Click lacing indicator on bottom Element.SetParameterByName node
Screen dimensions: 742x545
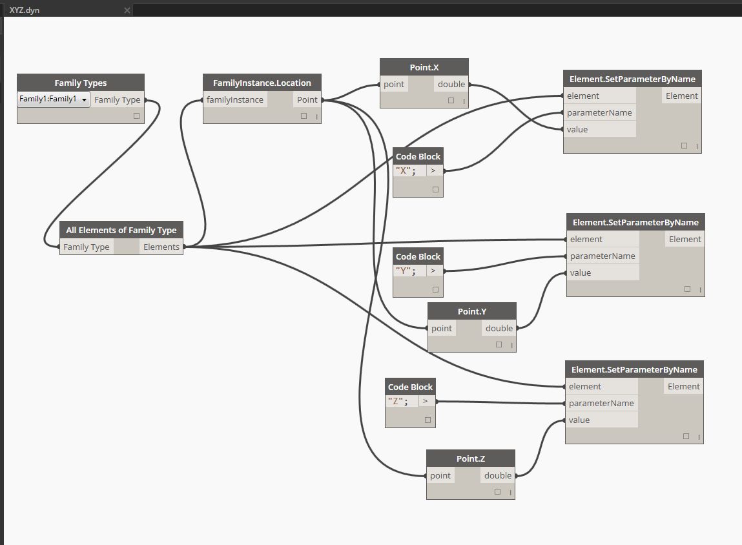(699, 437)
